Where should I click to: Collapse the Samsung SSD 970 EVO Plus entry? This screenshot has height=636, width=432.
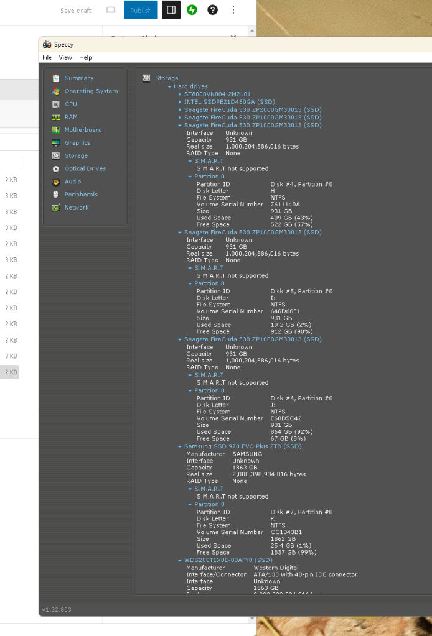[180, 446]
